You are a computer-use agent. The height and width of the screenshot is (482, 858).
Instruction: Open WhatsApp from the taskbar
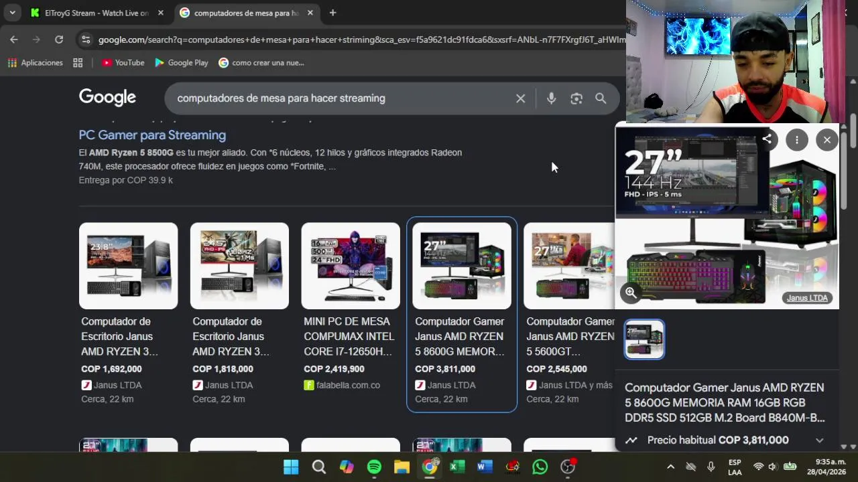[x=540, y=467]
